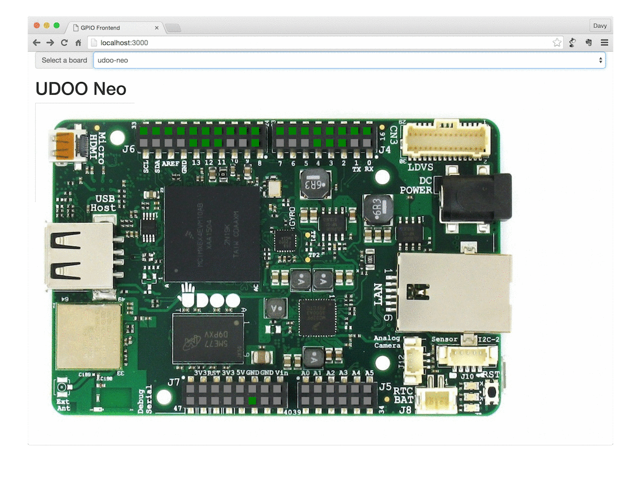This screenshot has width=641, height=485.
Task: Toggle the lower green J6 pin above 13
Action: point(193,143)
